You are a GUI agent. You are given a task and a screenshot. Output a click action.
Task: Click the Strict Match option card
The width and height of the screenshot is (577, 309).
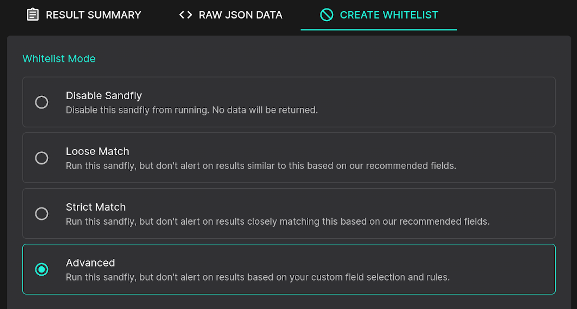(288, 214)
